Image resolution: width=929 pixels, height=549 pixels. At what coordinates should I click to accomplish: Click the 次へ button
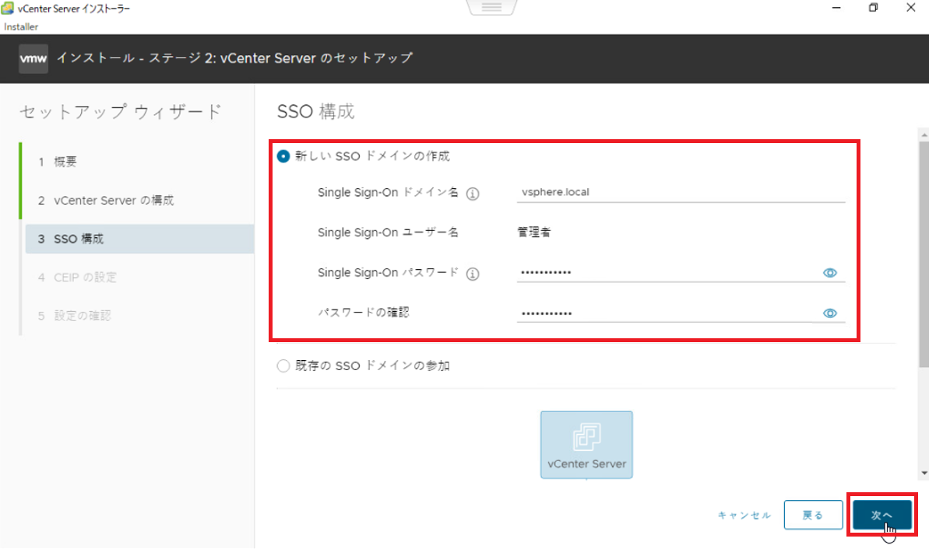point(881,515)
